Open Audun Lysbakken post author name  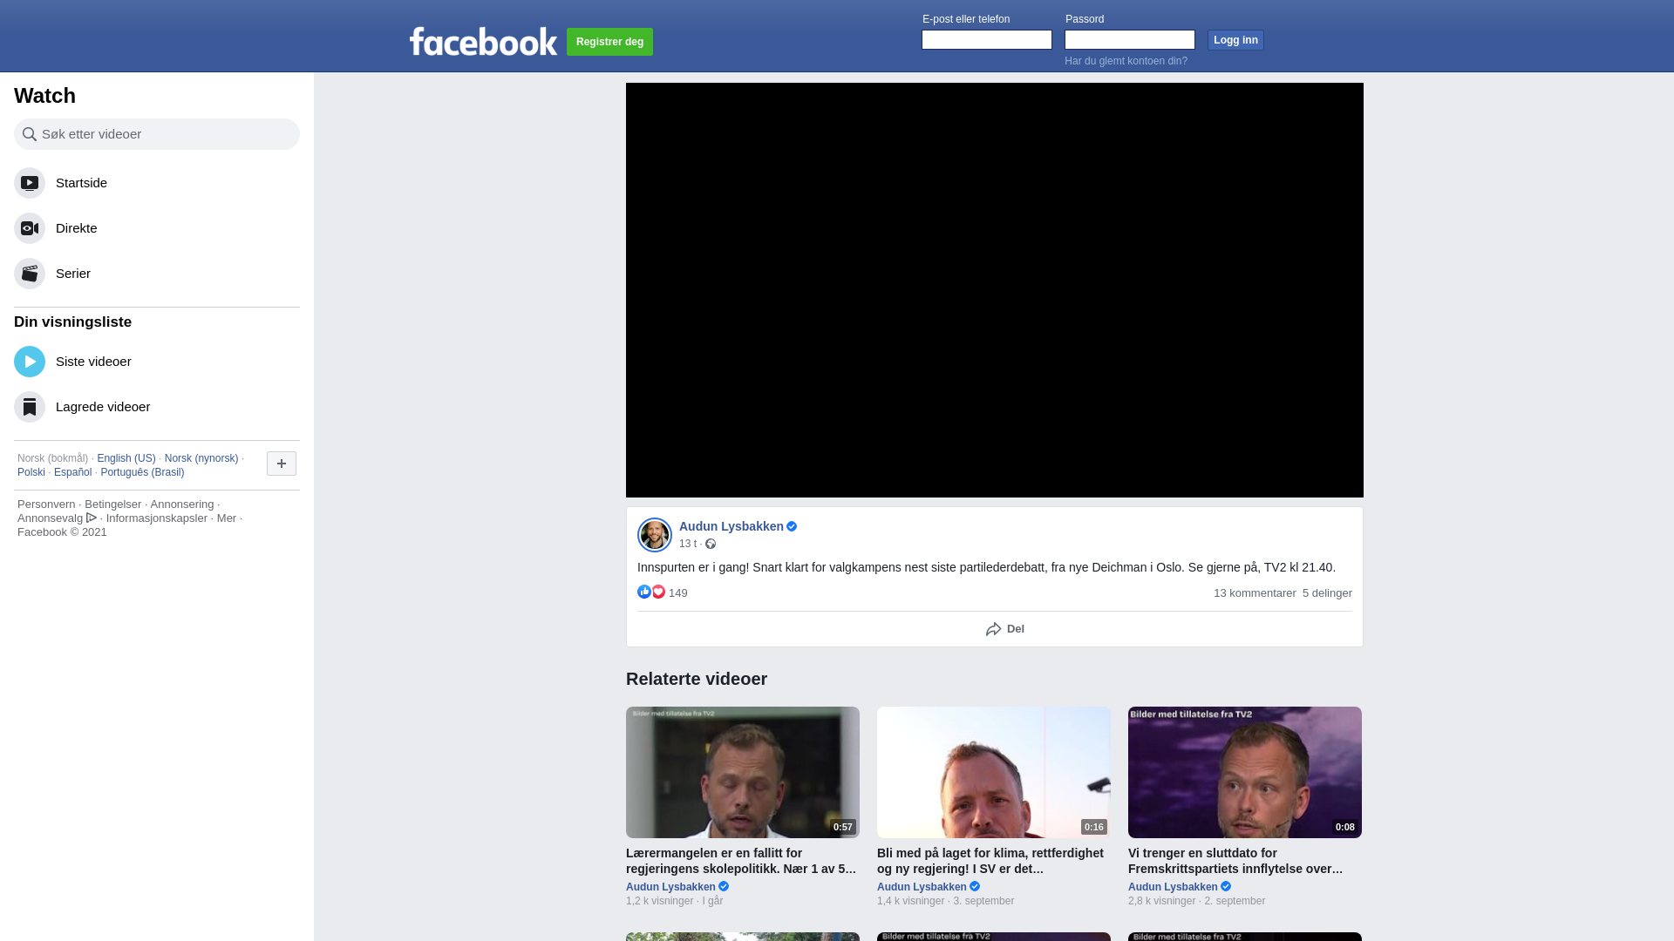pos(732,526)
